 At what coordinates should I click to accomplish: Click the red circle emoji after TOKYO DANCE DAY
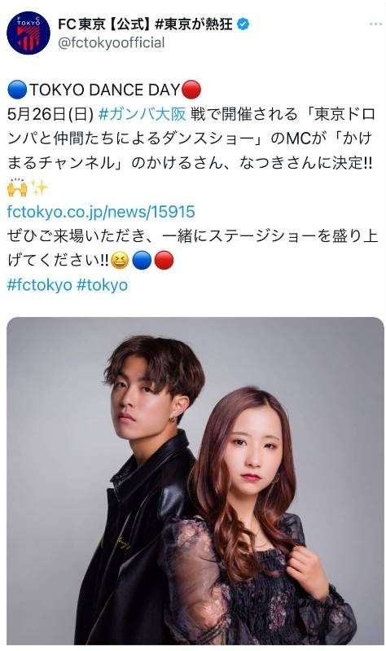pos(191,90)
